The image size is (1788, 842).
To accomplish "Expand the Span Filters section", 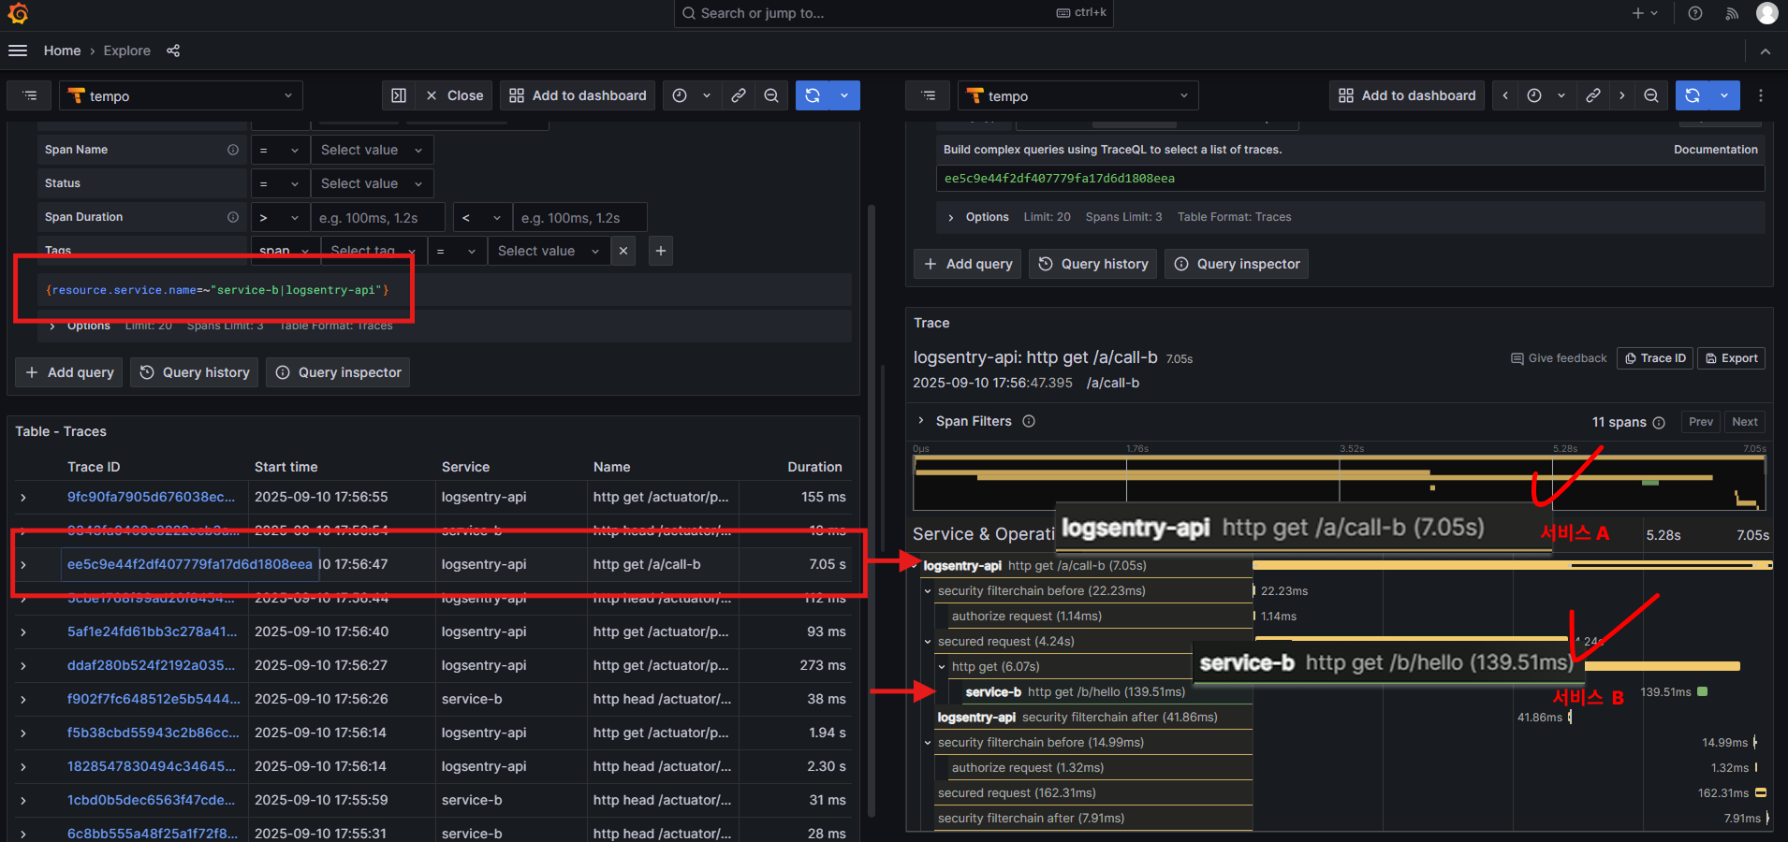I will click(x=921, y=421).
